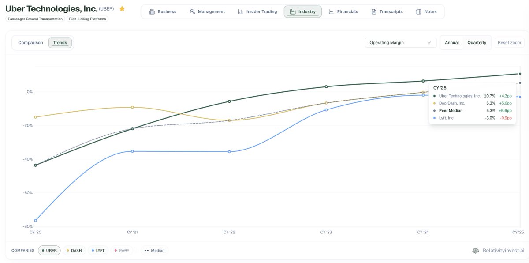Open the Notes tab
The height and width of the screenshot is (263, 529).
pyautogui.click(x=426, y=11)
